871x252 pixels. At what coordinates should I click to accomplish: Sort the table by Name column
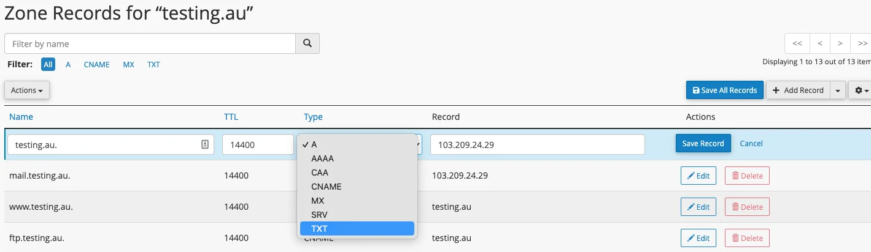[x=21, y=117]
